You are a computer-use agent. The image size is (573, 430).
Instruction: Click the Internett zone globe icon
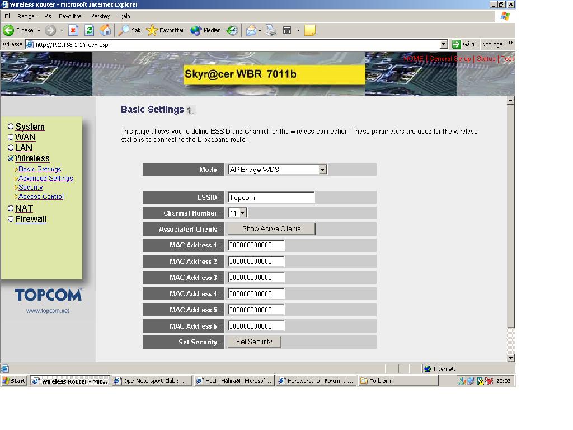[428, 368]
